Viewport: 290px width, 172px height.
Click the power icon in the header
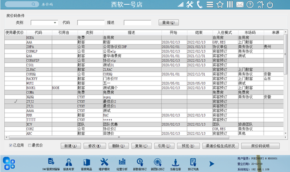click(270, 5)
